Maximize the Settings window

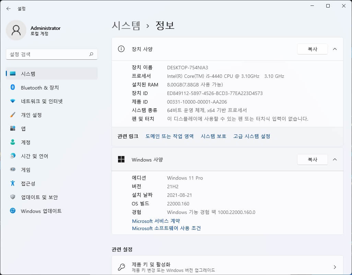[x=328, y=6]
